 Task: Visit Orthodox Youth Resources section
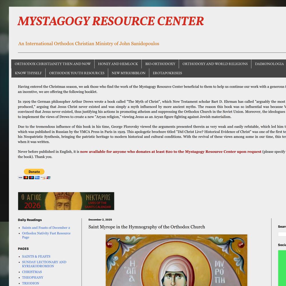pyautogui.click(x=77, y=73)
